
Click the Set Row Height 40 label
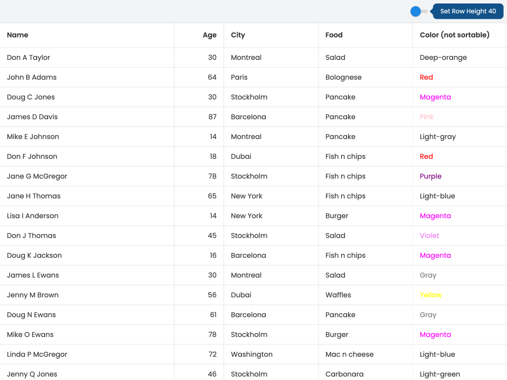point(468,11)
